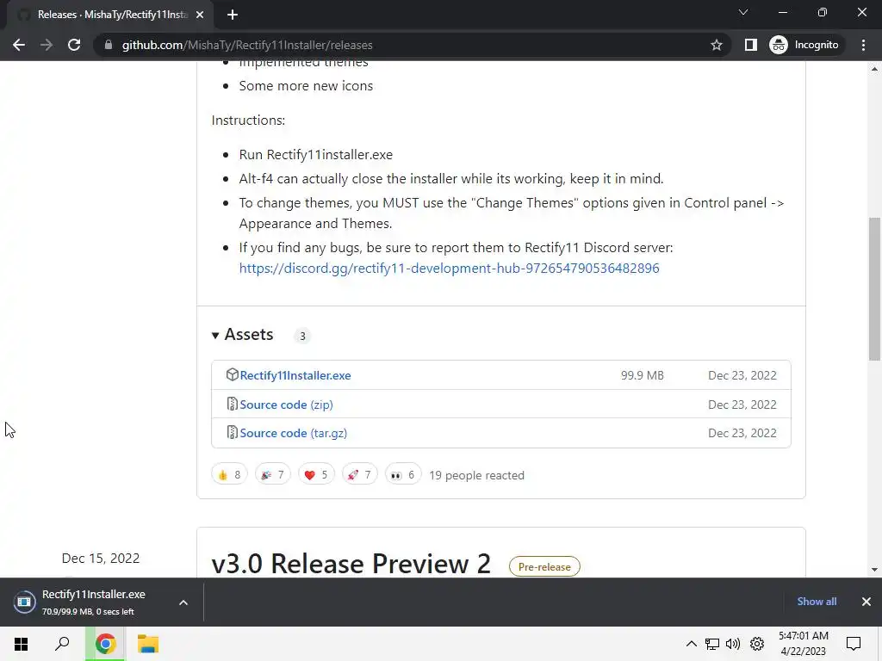Expand download item options chevron
Viewport: 882px width, 661px height.
[183, 602]
